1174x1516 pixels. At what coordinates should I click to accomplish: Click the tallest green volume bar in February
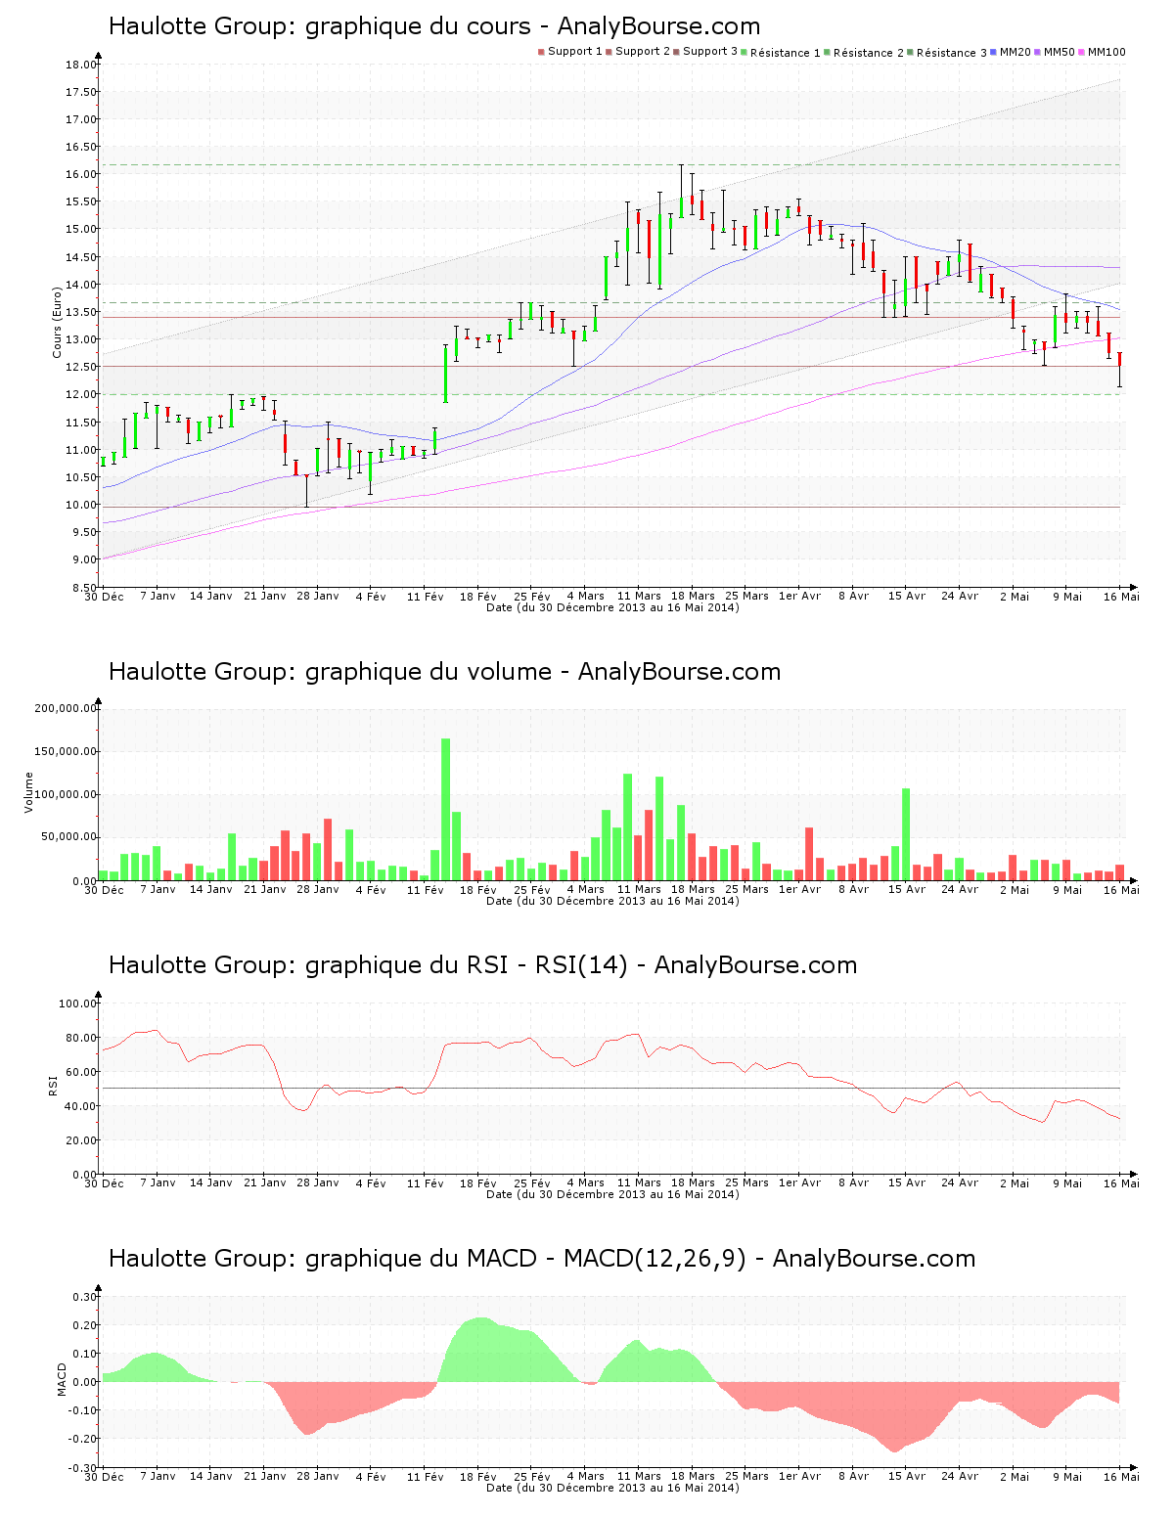tap(446, 810)
